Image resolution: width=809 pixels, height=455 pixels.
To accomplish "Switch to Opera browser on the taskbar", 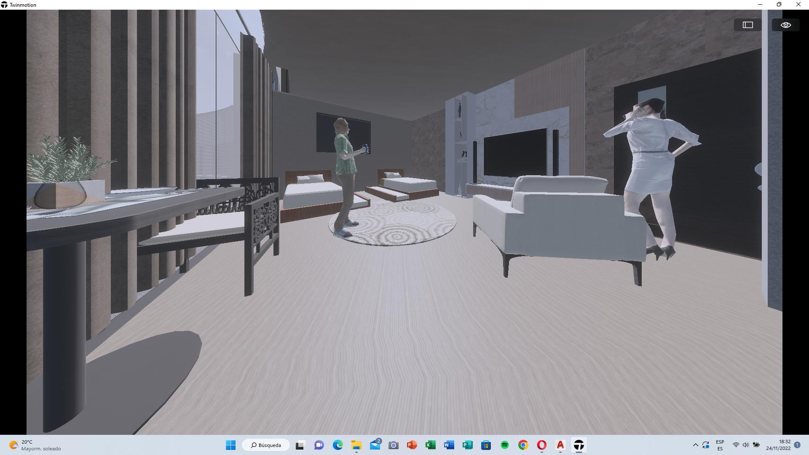I will point(542,445).
